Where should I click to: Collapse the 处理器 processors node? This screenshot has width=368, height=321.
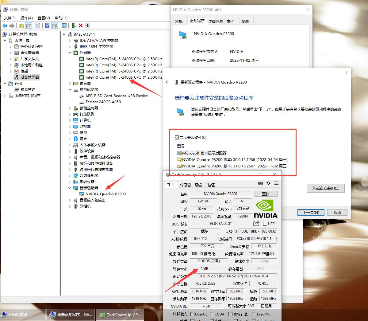pyautogui.click(x=70, y=53)
